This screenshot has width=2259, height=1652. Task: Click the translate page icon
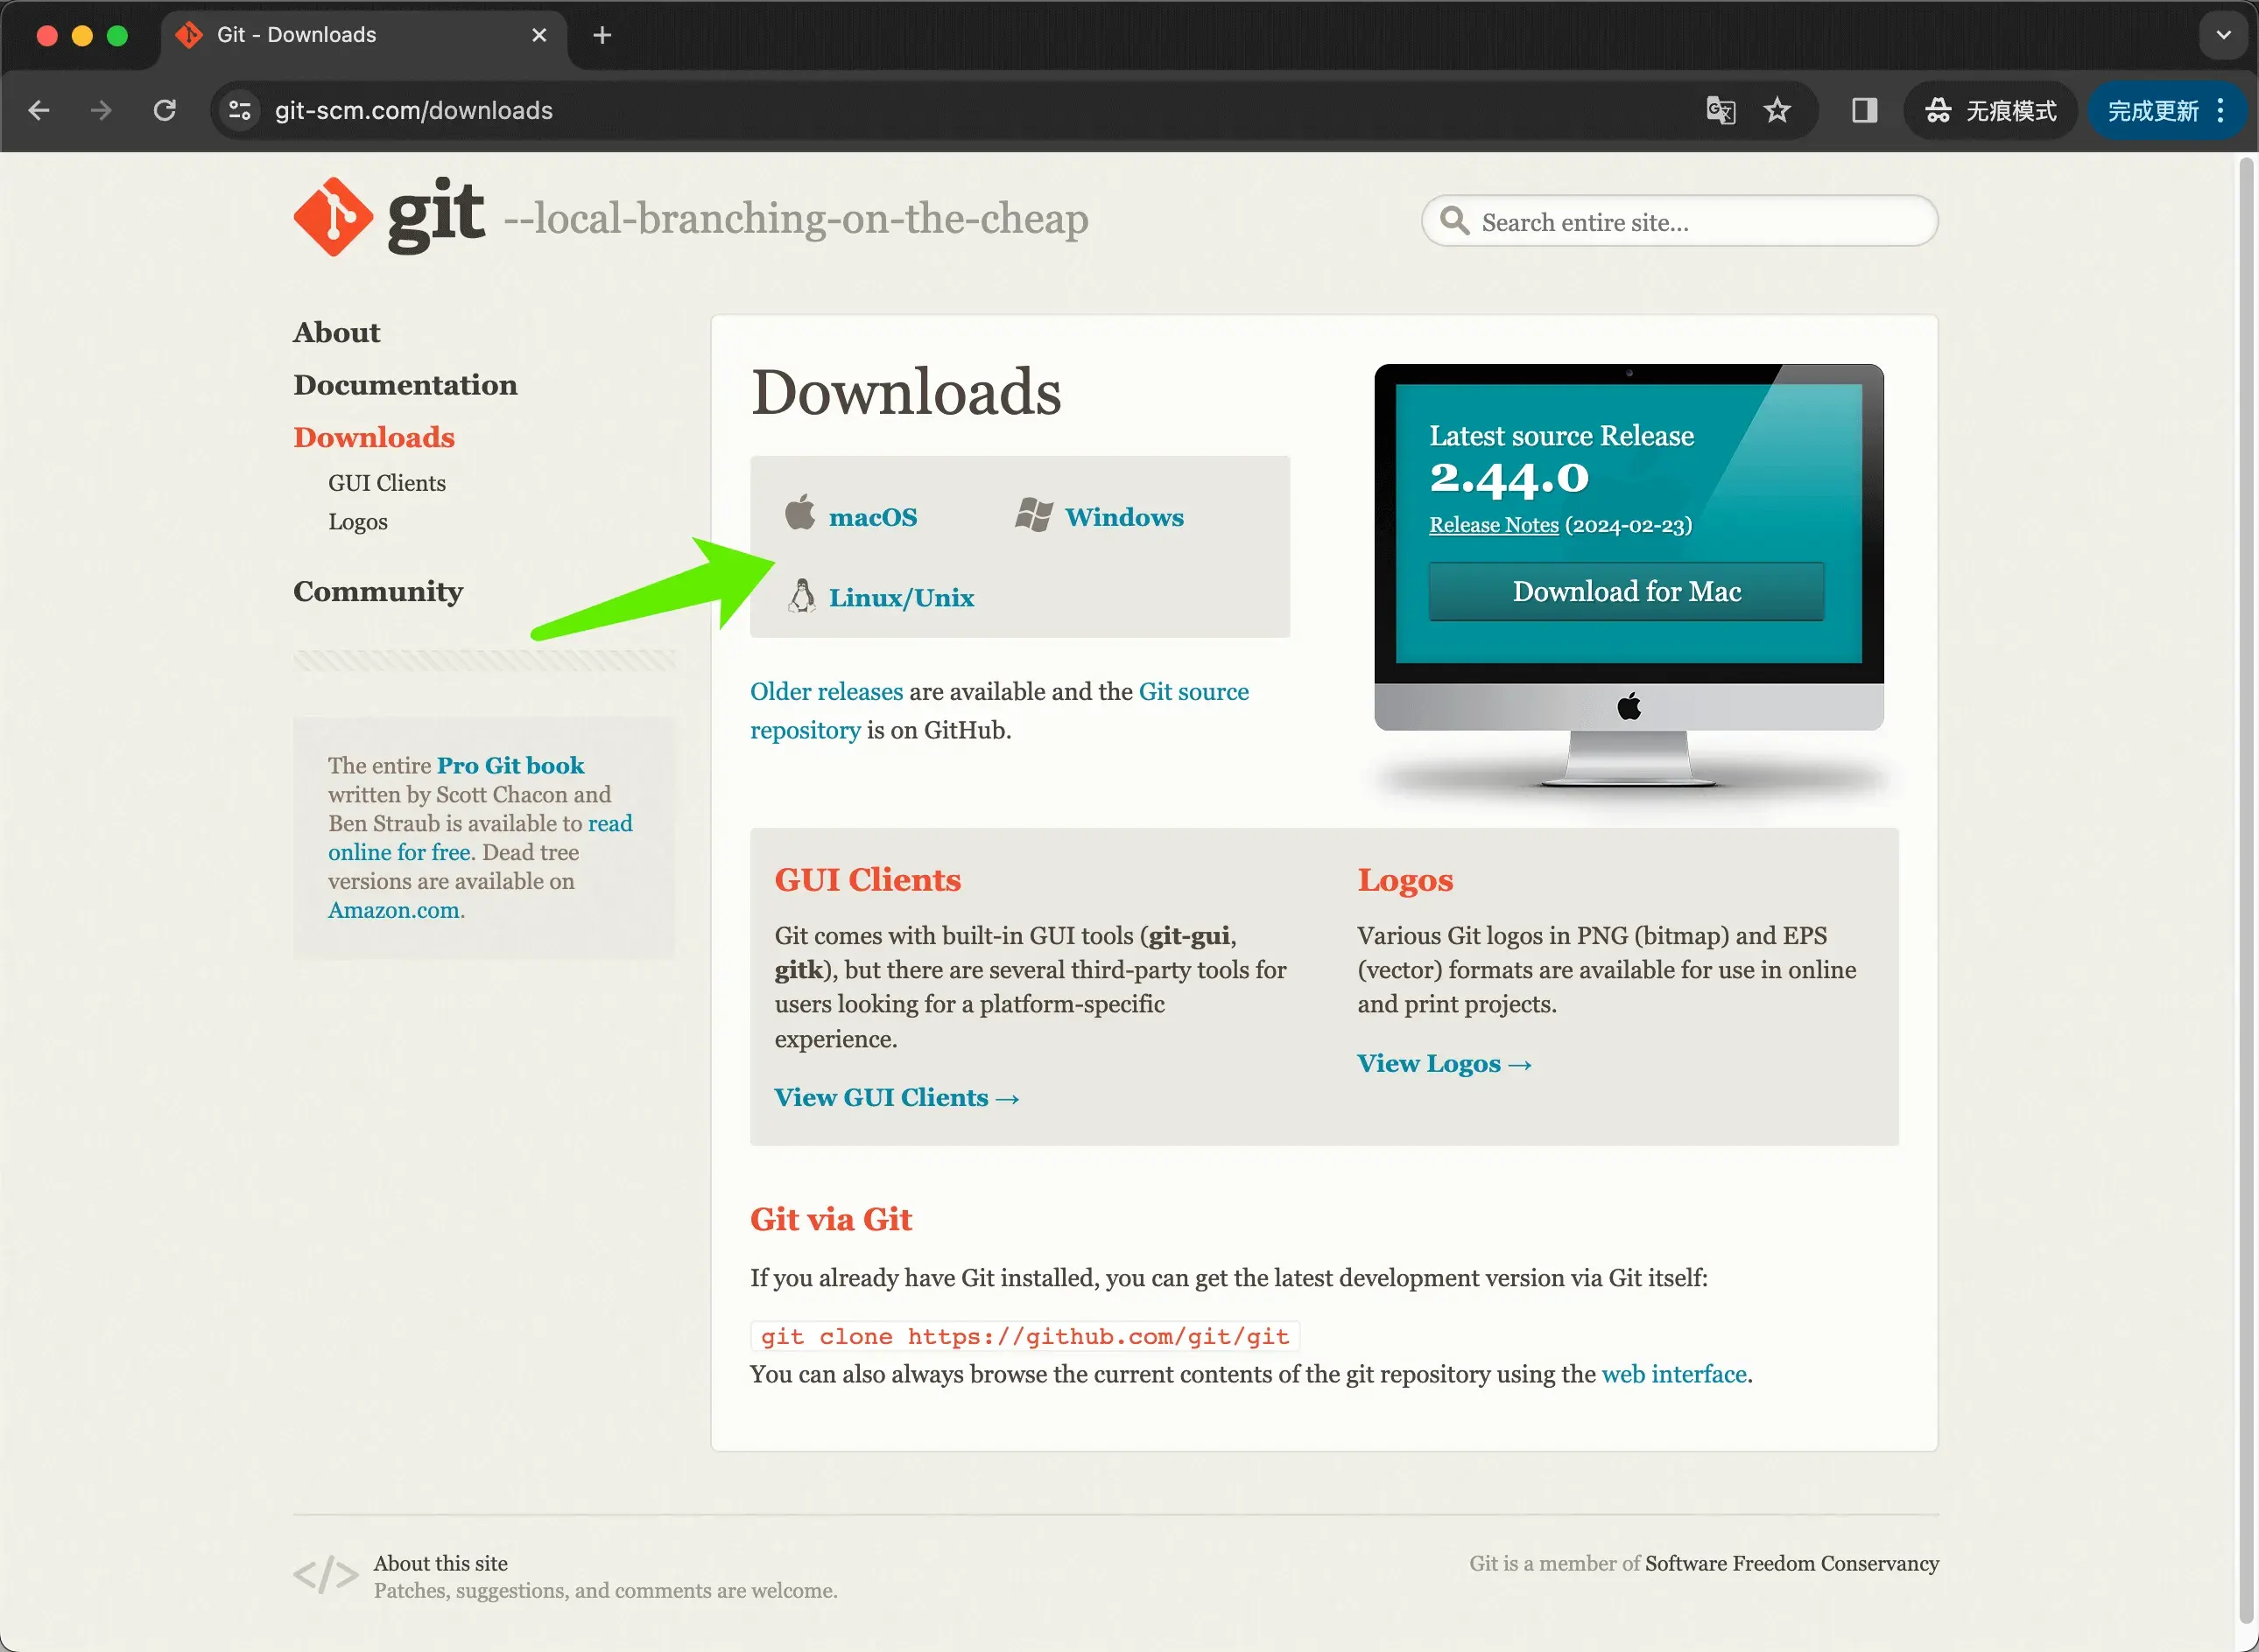1719,110
